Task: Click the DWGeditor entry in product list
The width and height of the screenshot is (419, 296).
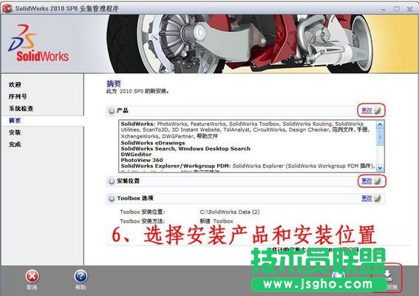Action: click(136, 155)
